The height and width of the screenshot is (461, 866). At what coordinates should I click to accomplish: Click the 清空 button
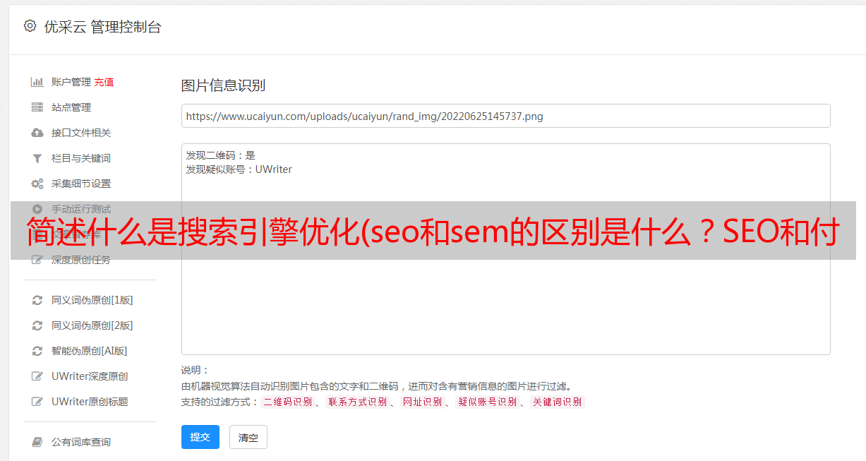[x=248, y=437]
